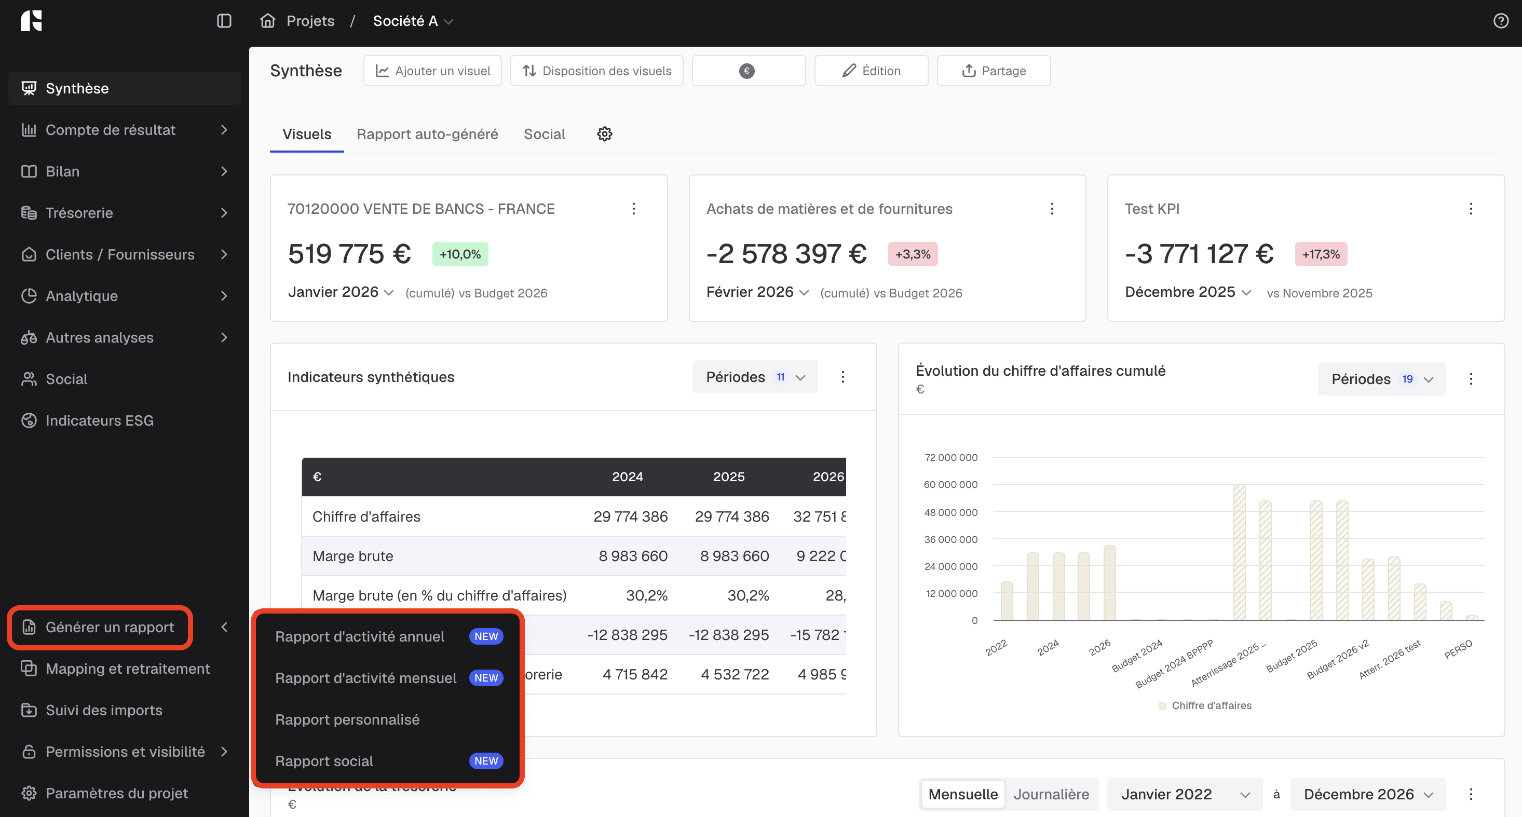Open options menu for trésorerie chart
The height and width of the screenshot is (817, 1522).
1471,794
